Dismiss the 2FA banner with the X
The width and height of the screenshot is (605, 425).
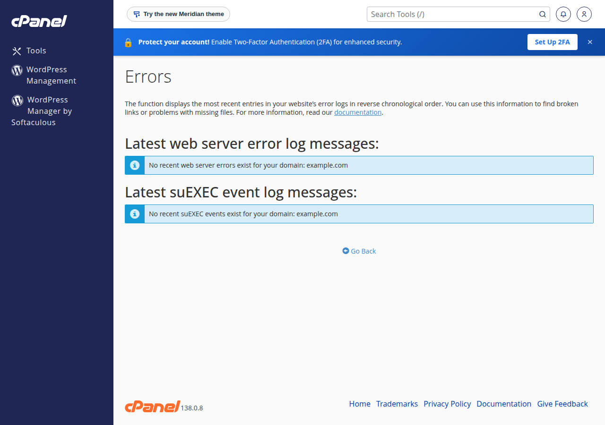point(590,42)
